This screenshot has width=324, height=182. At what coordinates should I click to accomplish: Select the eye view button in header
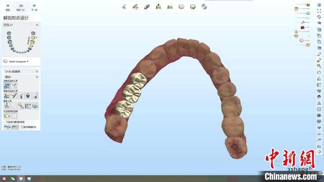point(21,7)
